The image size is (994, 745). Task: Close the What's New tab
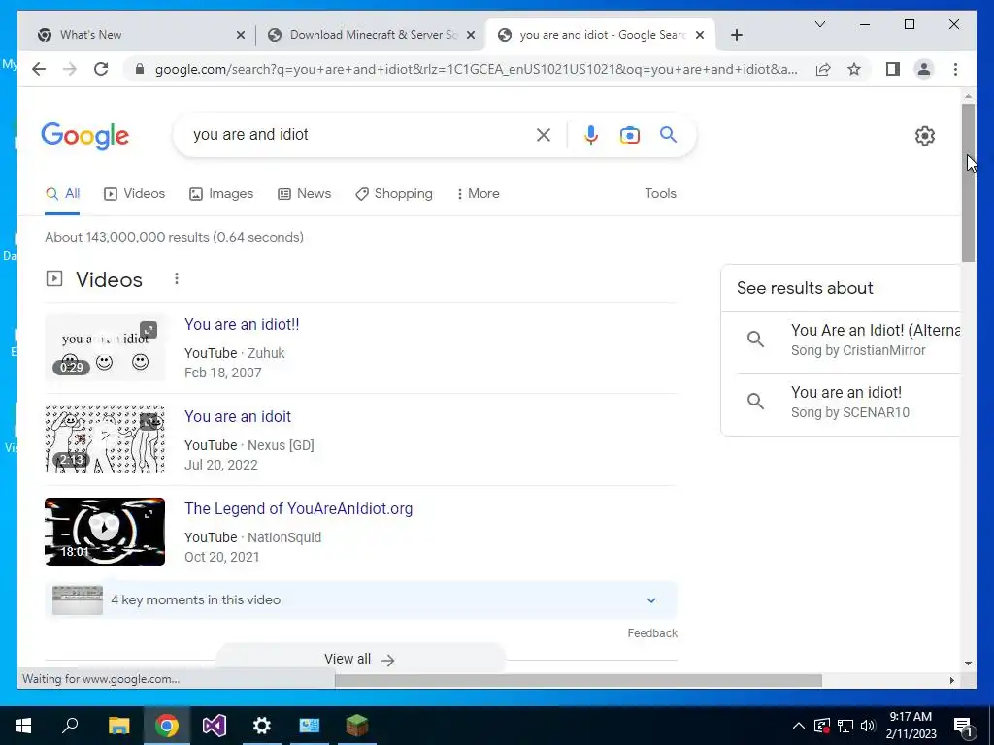click(241, 36)
